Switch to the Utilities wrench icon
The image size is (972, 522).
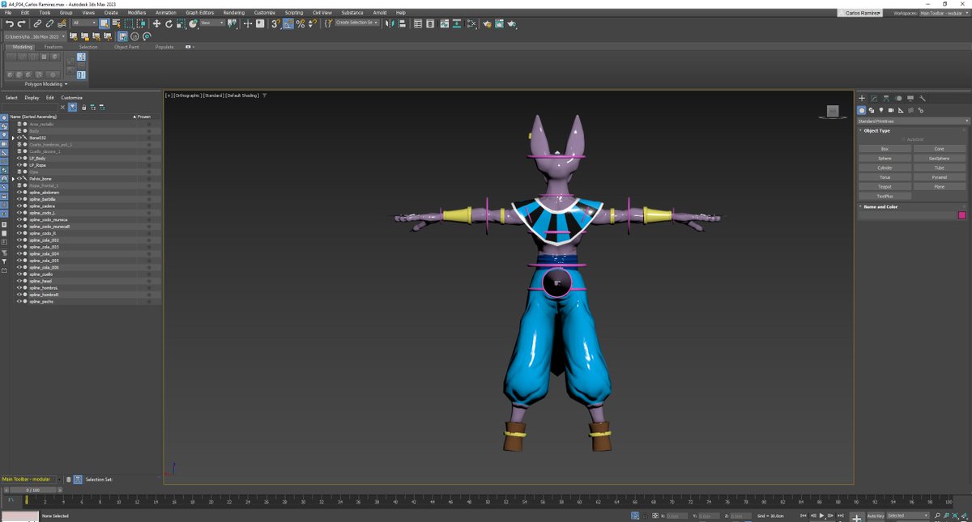click(x=923, y=98)
